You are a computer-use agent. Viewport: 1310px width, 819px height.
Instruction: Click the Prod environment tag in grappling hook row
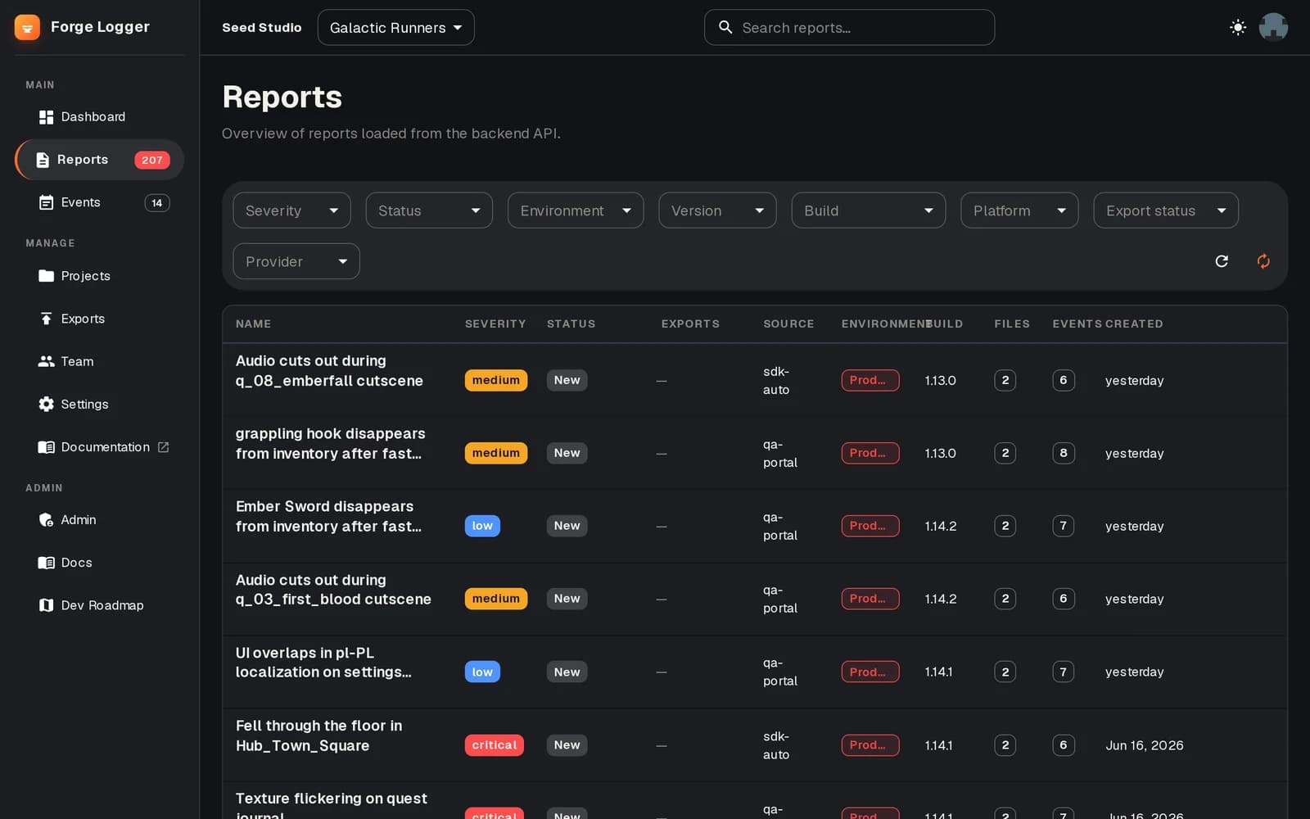point(870,453)
